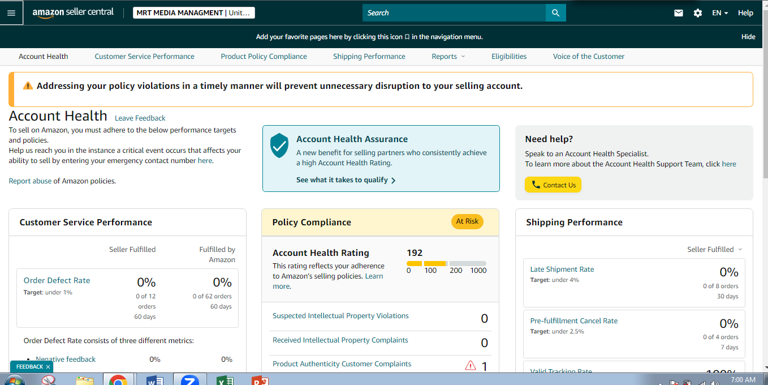Click the '0 of 8 orders' text

tap(720, 286)
